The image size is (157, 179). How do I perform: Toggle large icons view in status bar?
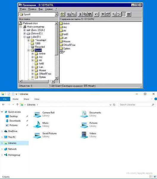point(155,177)
